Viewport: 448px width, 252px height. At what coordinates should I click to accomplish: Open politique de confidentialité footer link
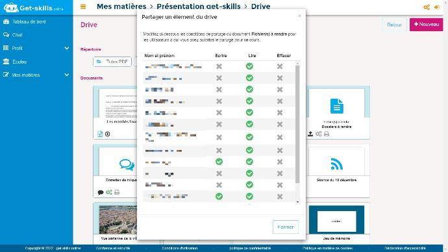click(x=250, y=248)
